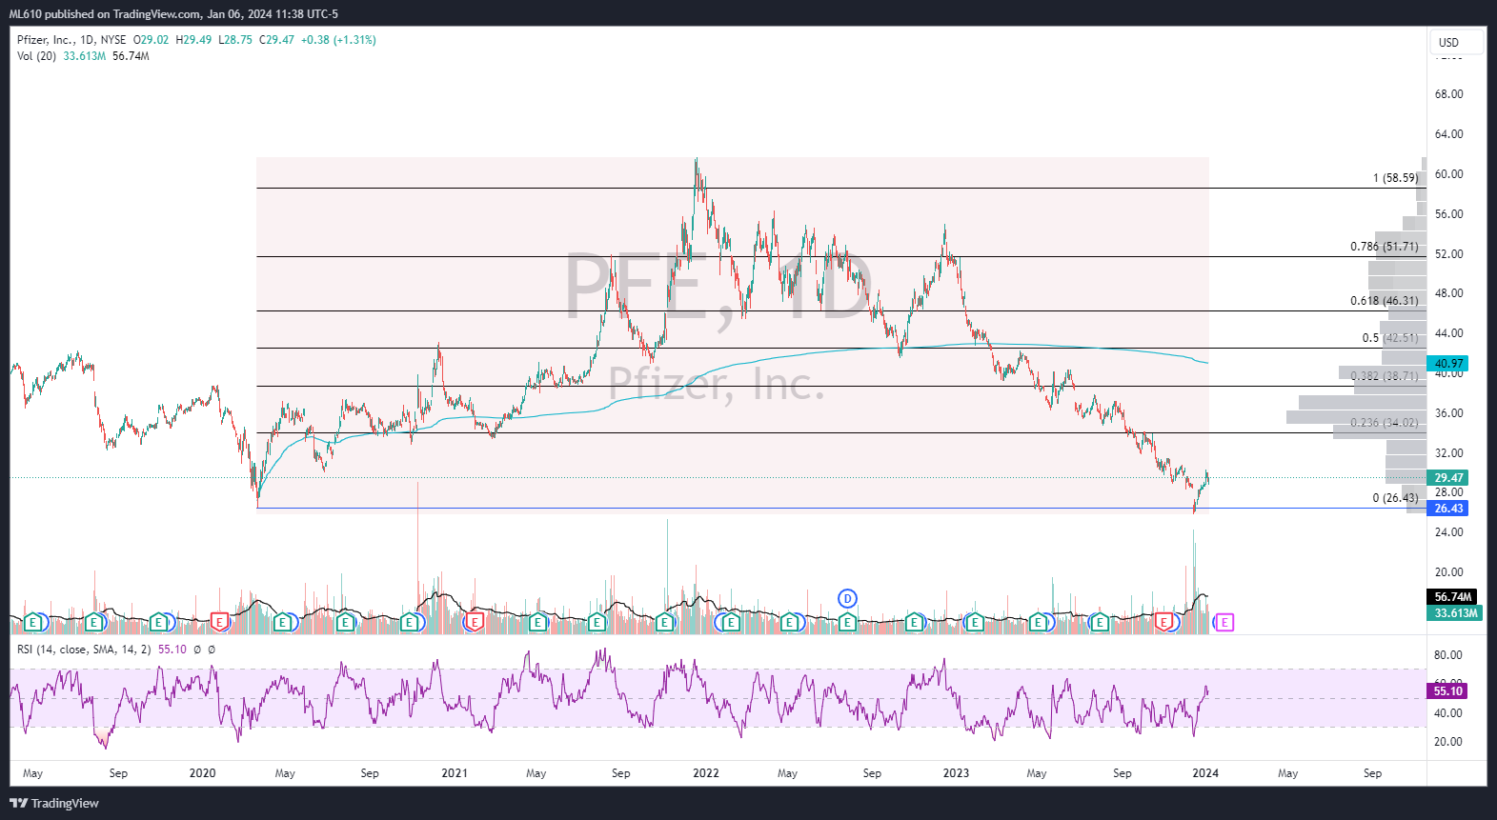The height and width of the screenshot is (820, 1497).
Task: Click the purple 55.10 RSI value tag
Action: [1447, 691]
